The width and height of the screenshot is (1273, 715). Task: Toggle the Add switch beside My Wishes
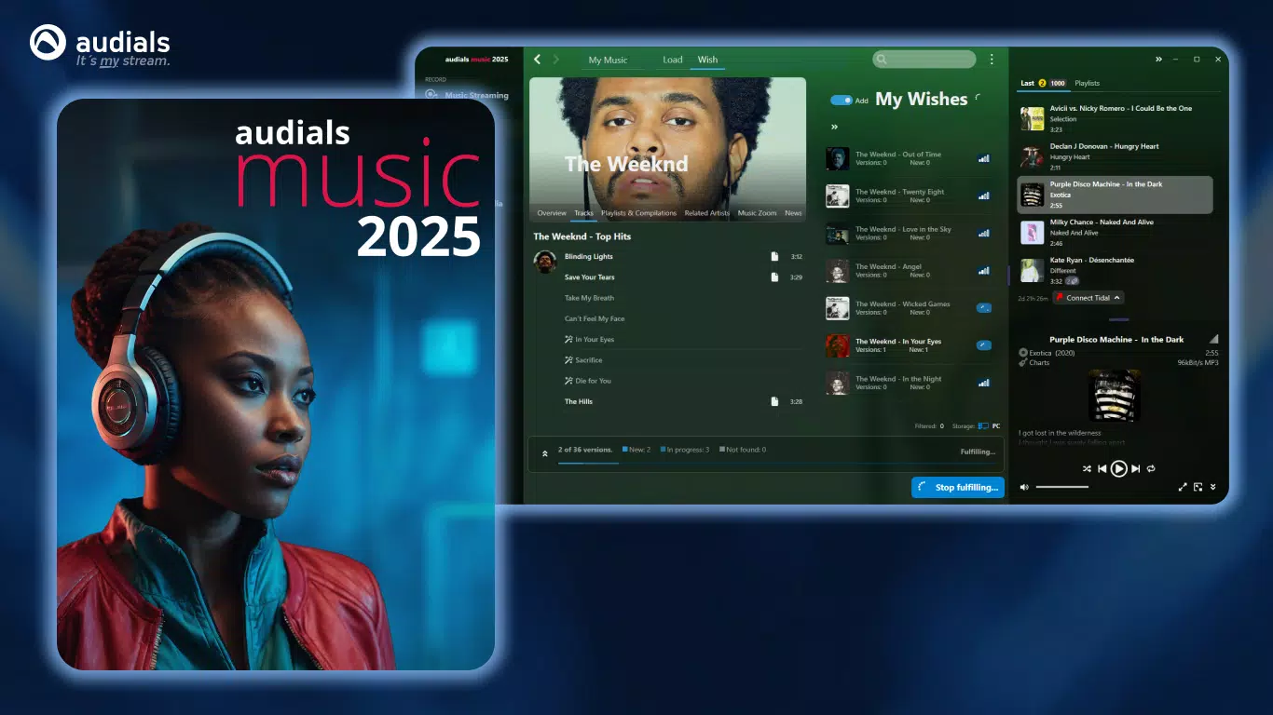pos(842,101)
